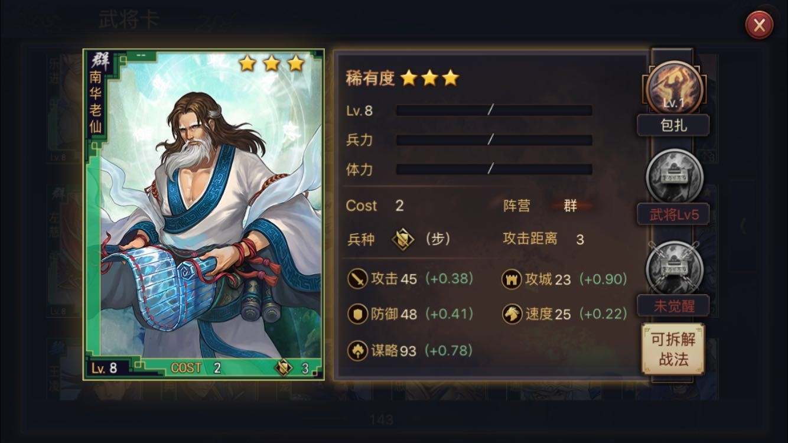Click the 攻击 sword stat icon
This screenshot has width=788, height=443.
(x=357, y=279)
